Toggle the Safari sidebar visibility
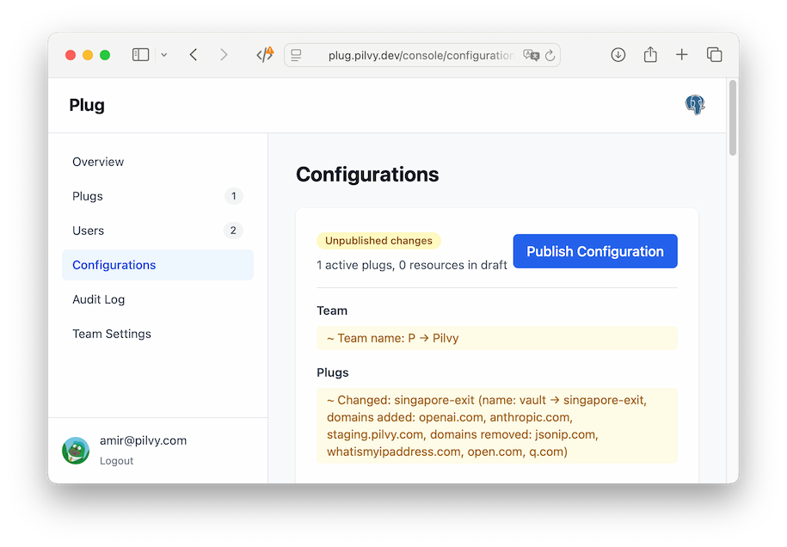Viewport: 787px width, 547px height. pos(140,54)
